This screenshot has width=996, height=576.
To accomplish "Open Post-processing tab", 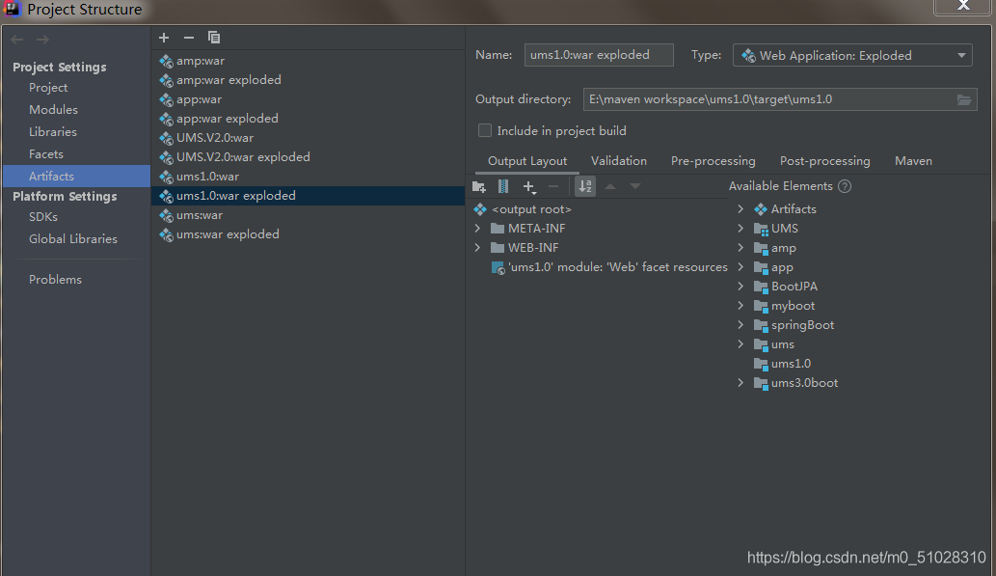I will (824, 161).
